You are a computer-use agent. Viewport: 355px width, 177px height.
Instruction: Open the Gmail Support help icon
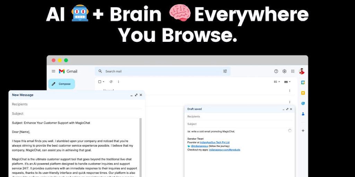pos(276,71)
